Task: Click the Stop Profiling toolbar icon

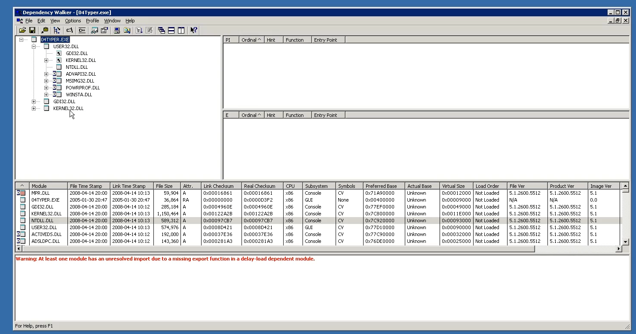Action: 149,30
